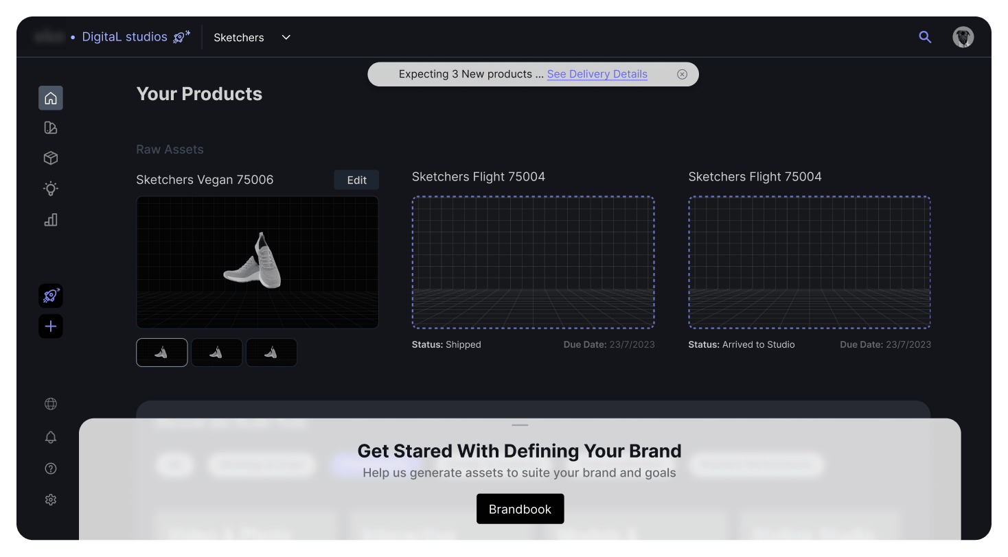The width and height of the screenshot is (1008, 557).
Task: Dismiss the Expecting 3 New products banner
Action: pos(682,74)
